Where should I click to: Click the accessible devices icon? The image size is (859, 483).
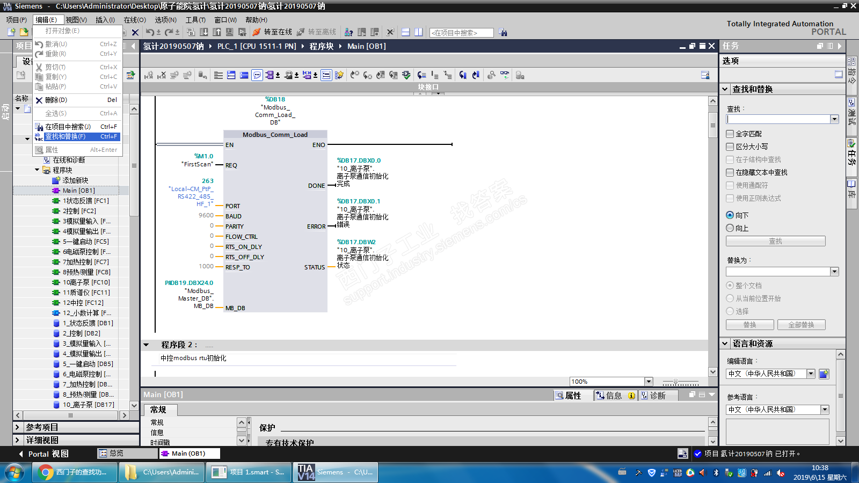tap(348, 32)
